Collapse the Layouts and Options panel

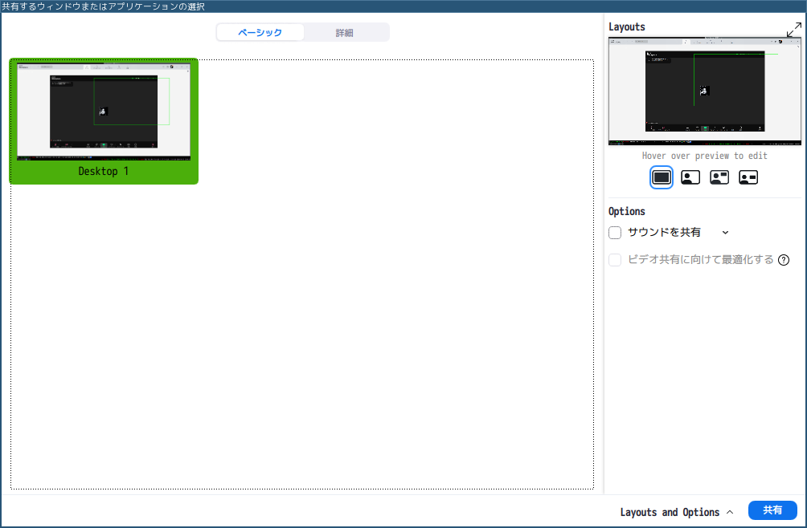(x=677, y=512)
